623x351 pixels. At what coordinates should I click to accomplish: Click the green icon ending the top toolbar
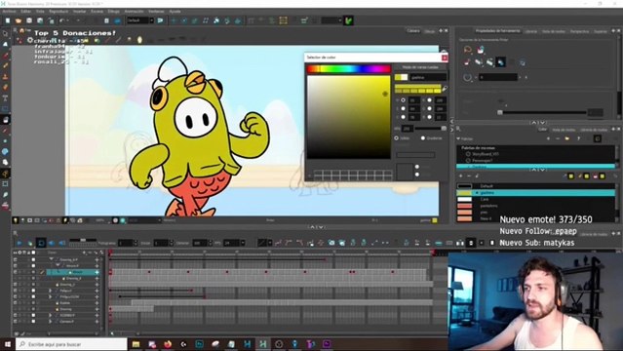[x=348, y=20]
